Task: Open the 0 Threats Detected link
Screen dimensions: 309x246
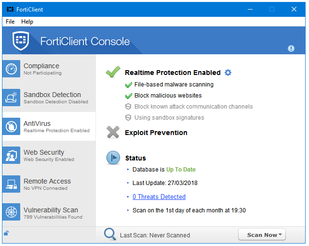Action: [159, 197]
